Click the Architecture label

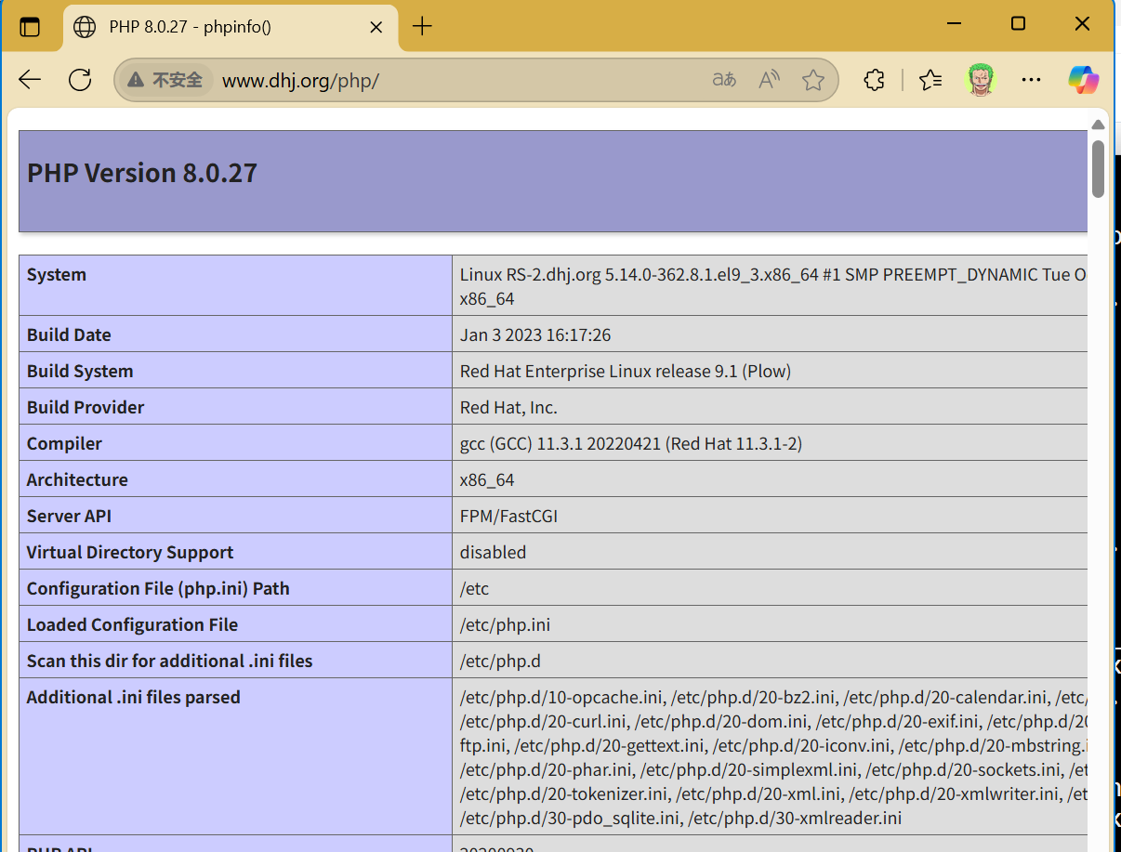coord(77,479)
